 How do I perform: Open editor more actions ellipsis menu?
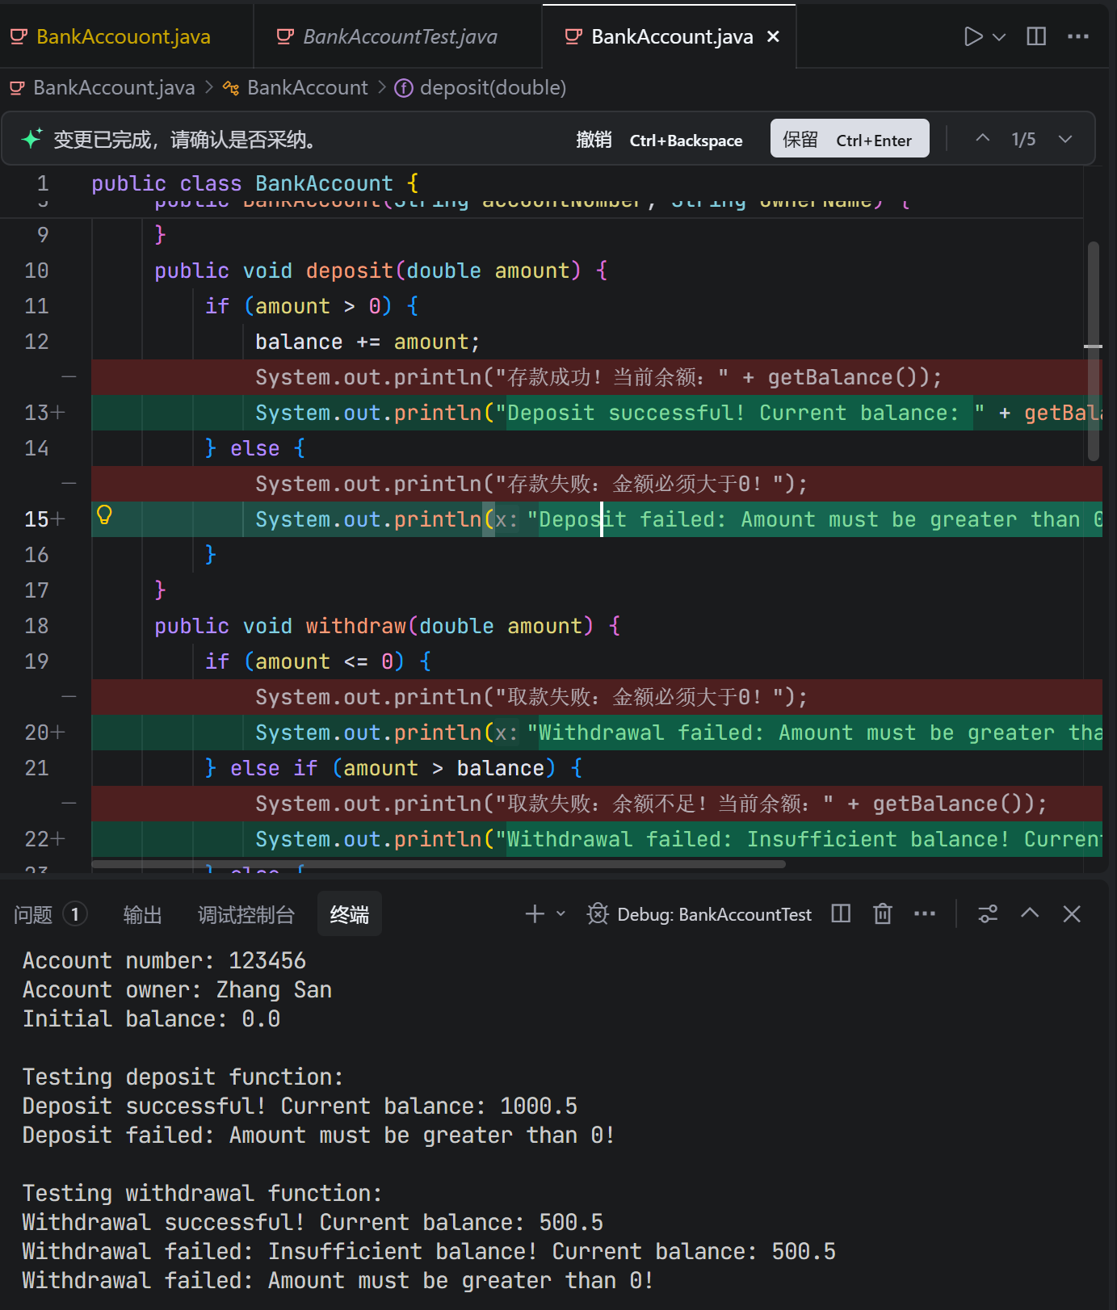(1077, 37)
